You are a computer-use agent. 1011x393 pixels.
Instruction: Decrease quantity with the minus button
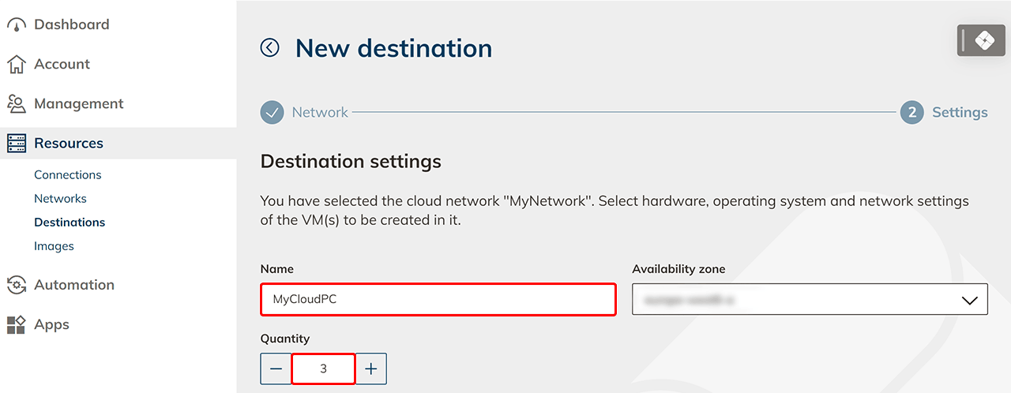tap(276, 369)
